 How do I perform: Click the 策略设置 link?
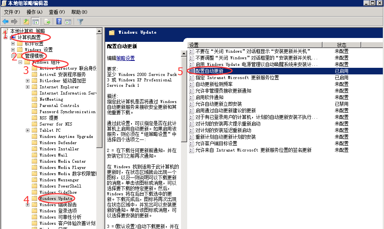tap(126, 58)
